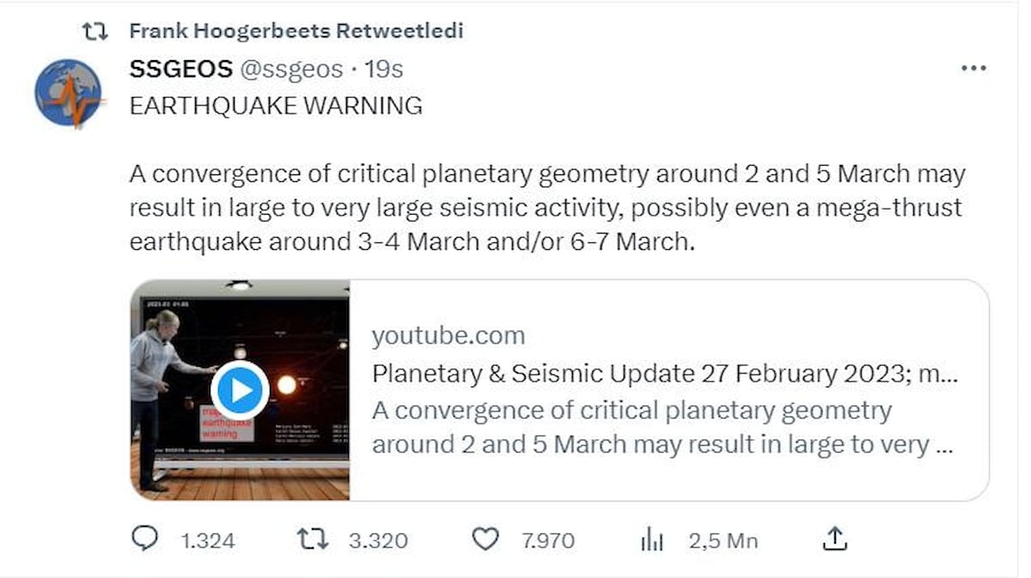
Task: Click Planetary & Seismic Update video title
Action: click(662, 374)
